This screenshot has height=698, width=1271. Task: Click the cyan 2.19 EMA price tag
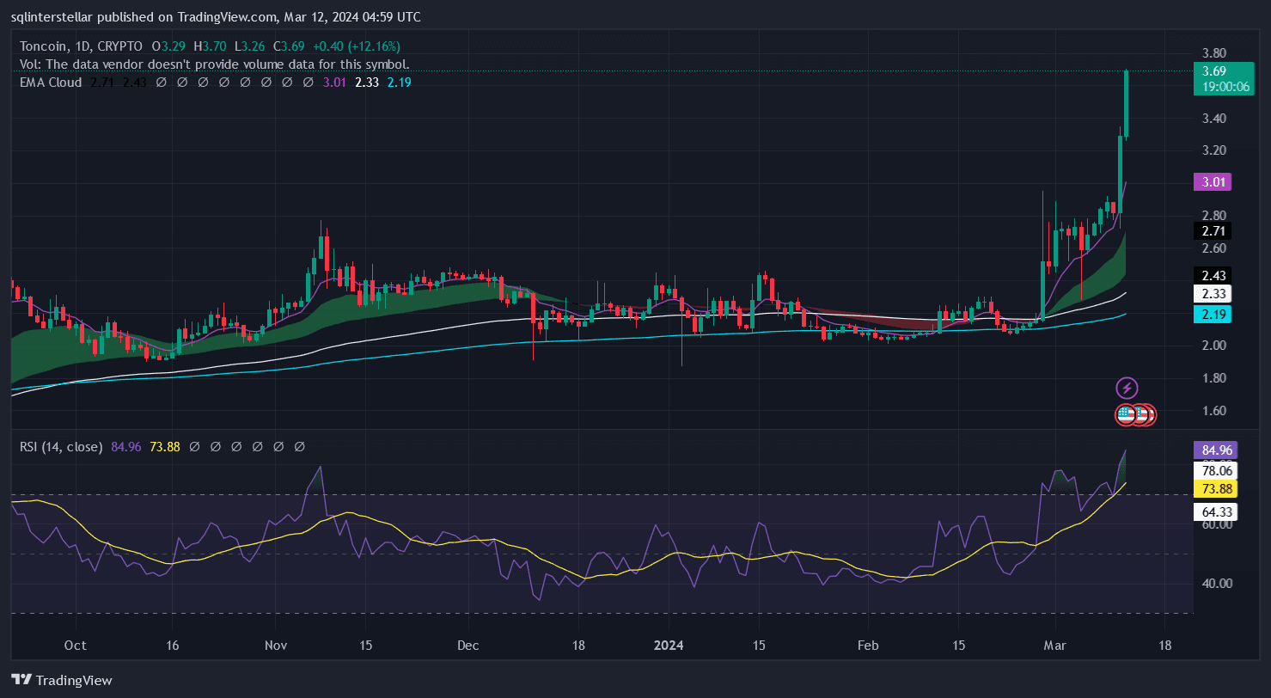tap(1213, 314)
